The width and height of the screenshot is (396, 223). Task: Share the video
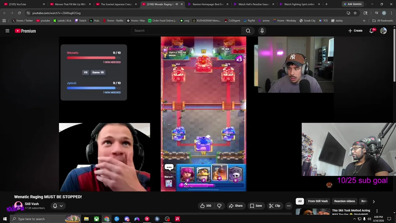[x=236, y=206]
